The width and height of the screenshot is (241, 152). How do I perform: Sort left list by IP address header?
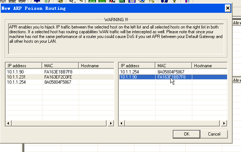point(24,66)
